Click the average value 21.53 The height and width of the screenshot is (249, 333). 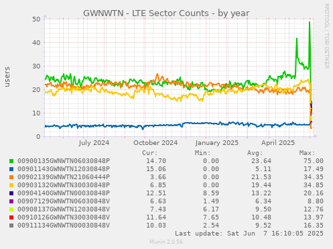(x=261, y=177)
